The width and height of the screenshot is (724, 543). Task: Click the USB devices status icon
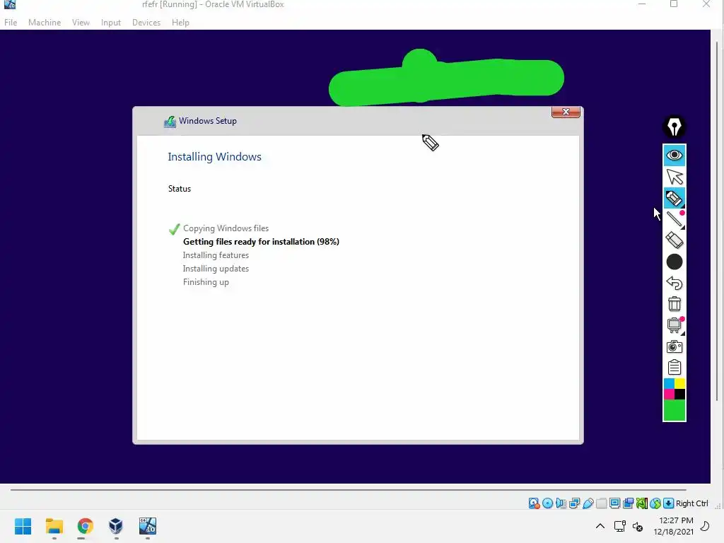(x=588, y=503)
